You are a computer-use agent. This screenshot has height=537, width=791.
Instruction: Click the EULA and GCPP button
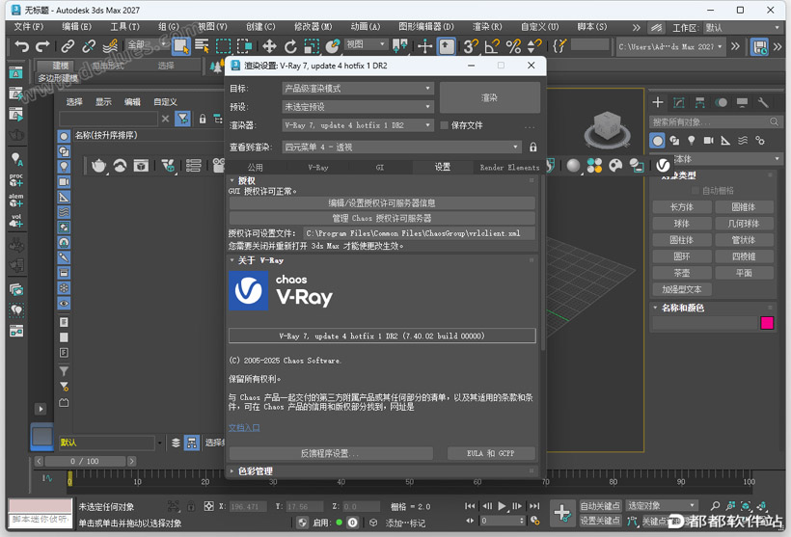click(x=491, y=453)
